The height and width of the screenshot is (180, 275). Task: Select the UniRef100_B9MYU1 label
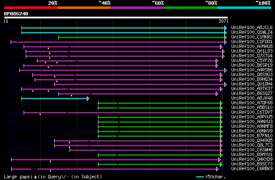click(x=252, y=155)
